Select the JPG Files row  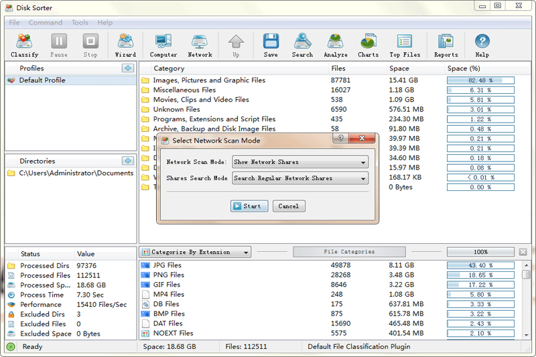167,265
